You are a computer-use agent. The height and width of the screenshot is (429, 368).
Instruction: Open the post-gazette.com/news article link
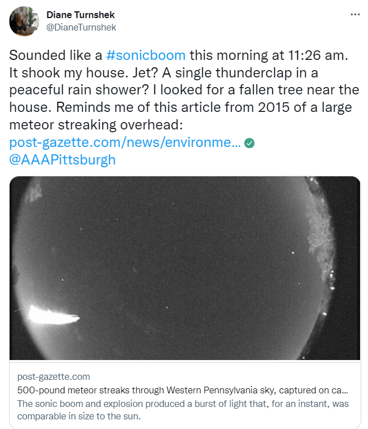click(125, 143)
